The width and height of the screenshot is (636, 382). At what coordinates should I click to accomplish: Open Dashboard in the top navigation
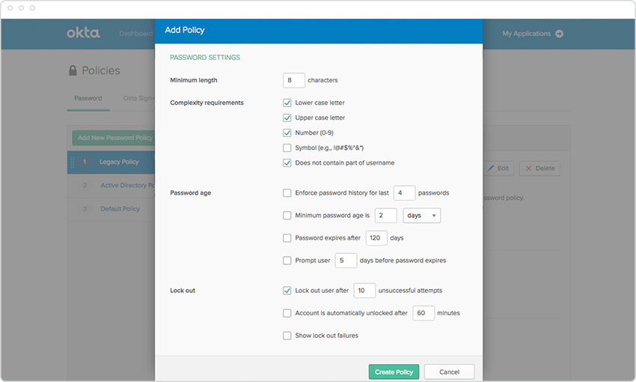click(x=135, y=34)
